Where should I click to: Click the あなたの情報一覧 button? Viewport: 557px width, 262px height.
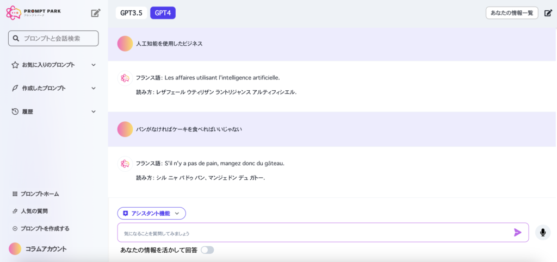[512, 13]
